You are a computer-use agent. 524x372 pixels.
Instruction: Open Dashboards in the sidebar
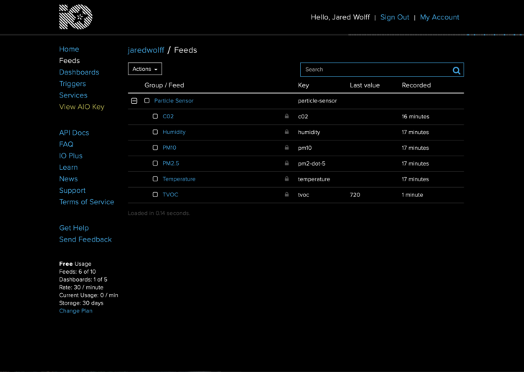click(x=79, y=72)
